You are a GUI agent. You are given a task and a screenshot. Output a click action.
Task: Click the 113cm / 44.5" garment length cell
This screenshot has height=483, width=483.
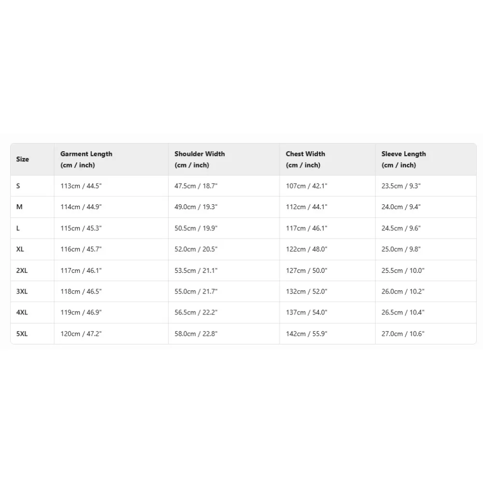(x=81, y=186)
